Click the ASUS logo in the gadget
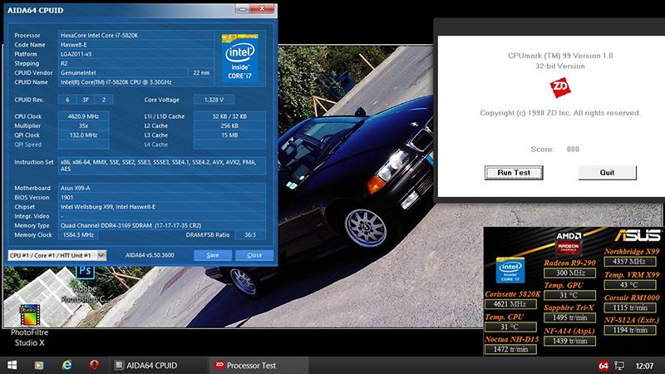The height and width of the screenshot is (374, 665). pyautogui.click(x=638, y=235)
